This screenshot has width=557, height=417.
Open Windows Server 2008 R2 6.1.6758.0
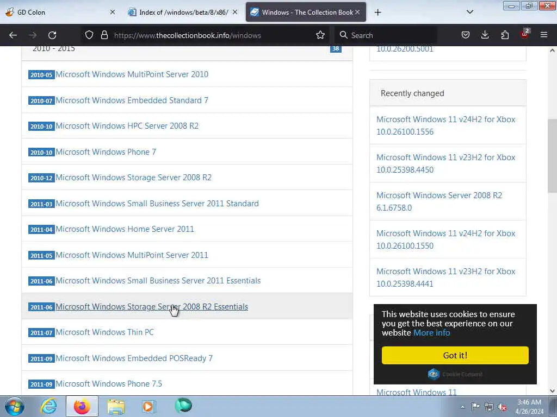(439, 201)
